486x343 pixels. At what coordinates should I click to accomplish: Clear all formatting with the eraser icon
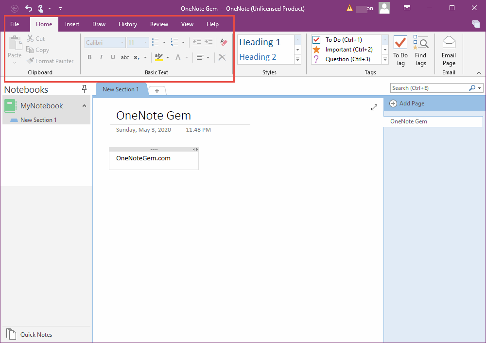pyautogui.click(x=224, y=42)
